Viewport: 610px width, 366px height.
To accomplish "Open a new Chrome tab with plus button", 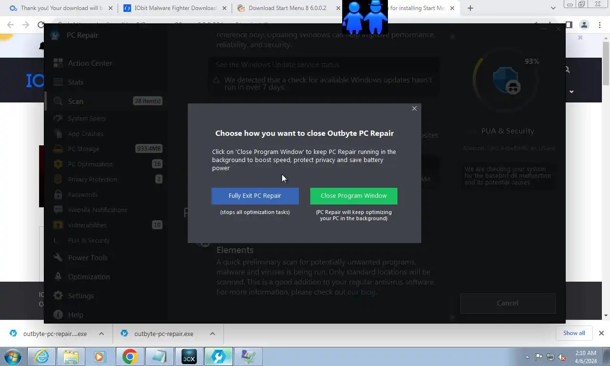I will pyautogui.click(x=470, y=8).
